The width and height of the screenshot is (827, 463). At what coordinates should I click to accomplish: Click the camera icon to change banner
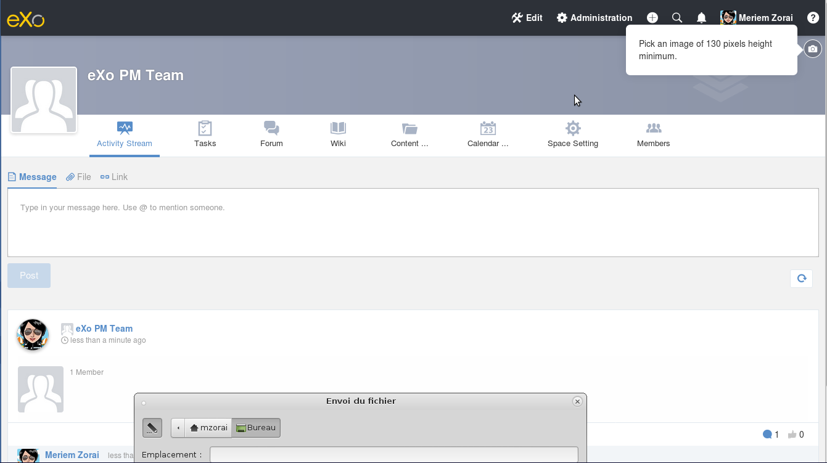813,49
